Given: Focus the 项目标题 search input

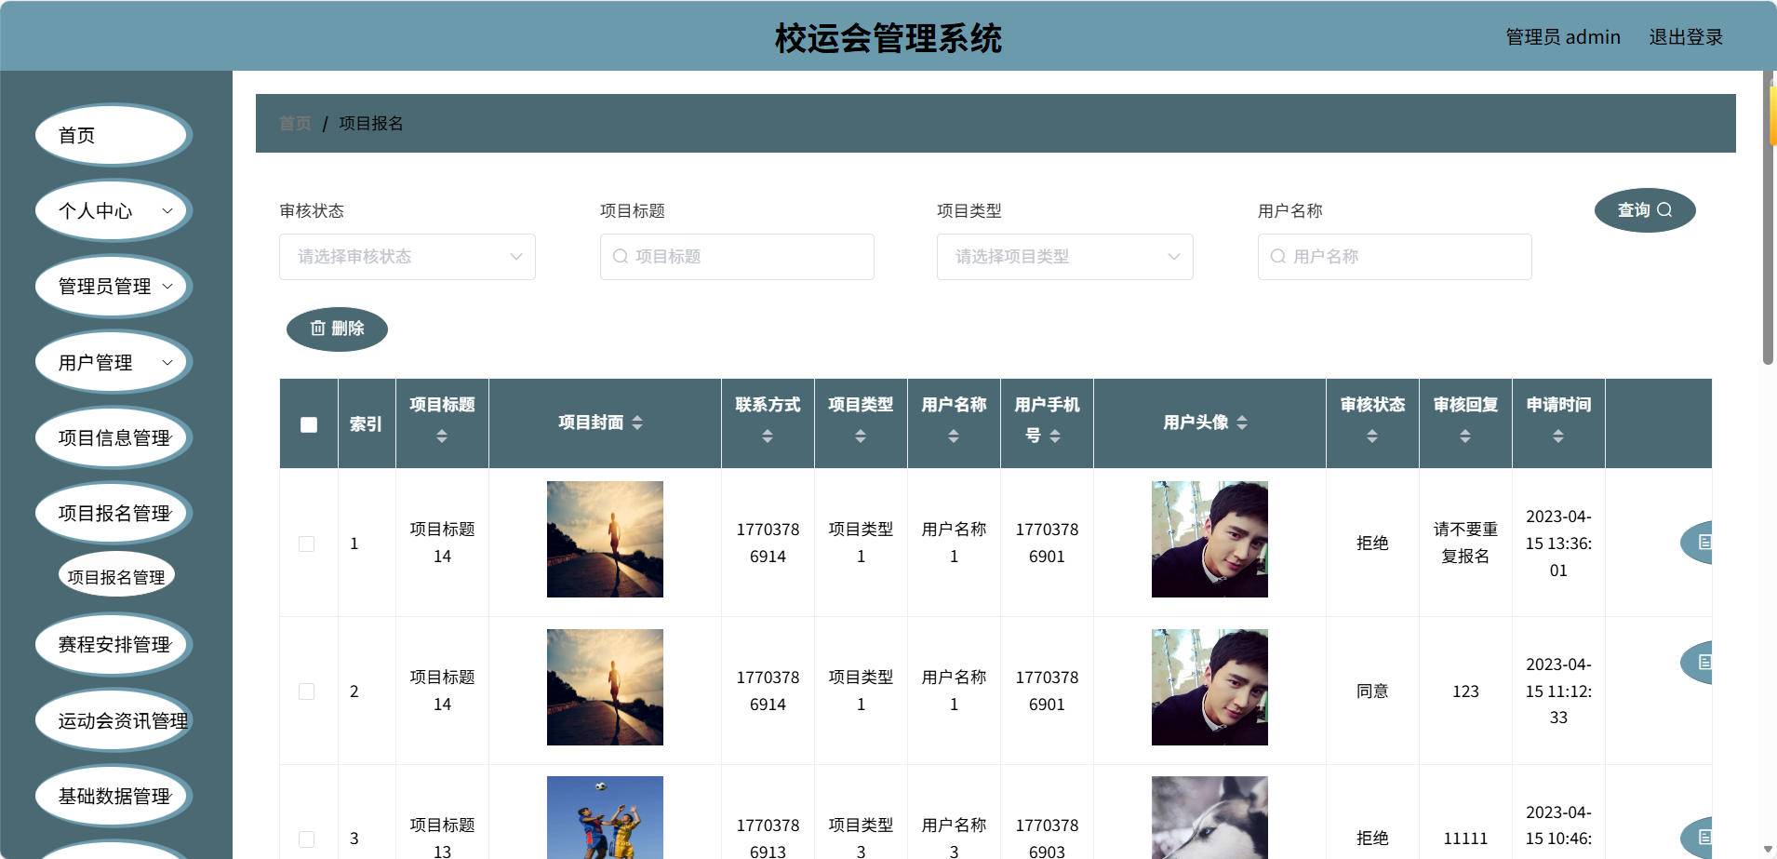Looking at the screenshot, I should [737, 257].
